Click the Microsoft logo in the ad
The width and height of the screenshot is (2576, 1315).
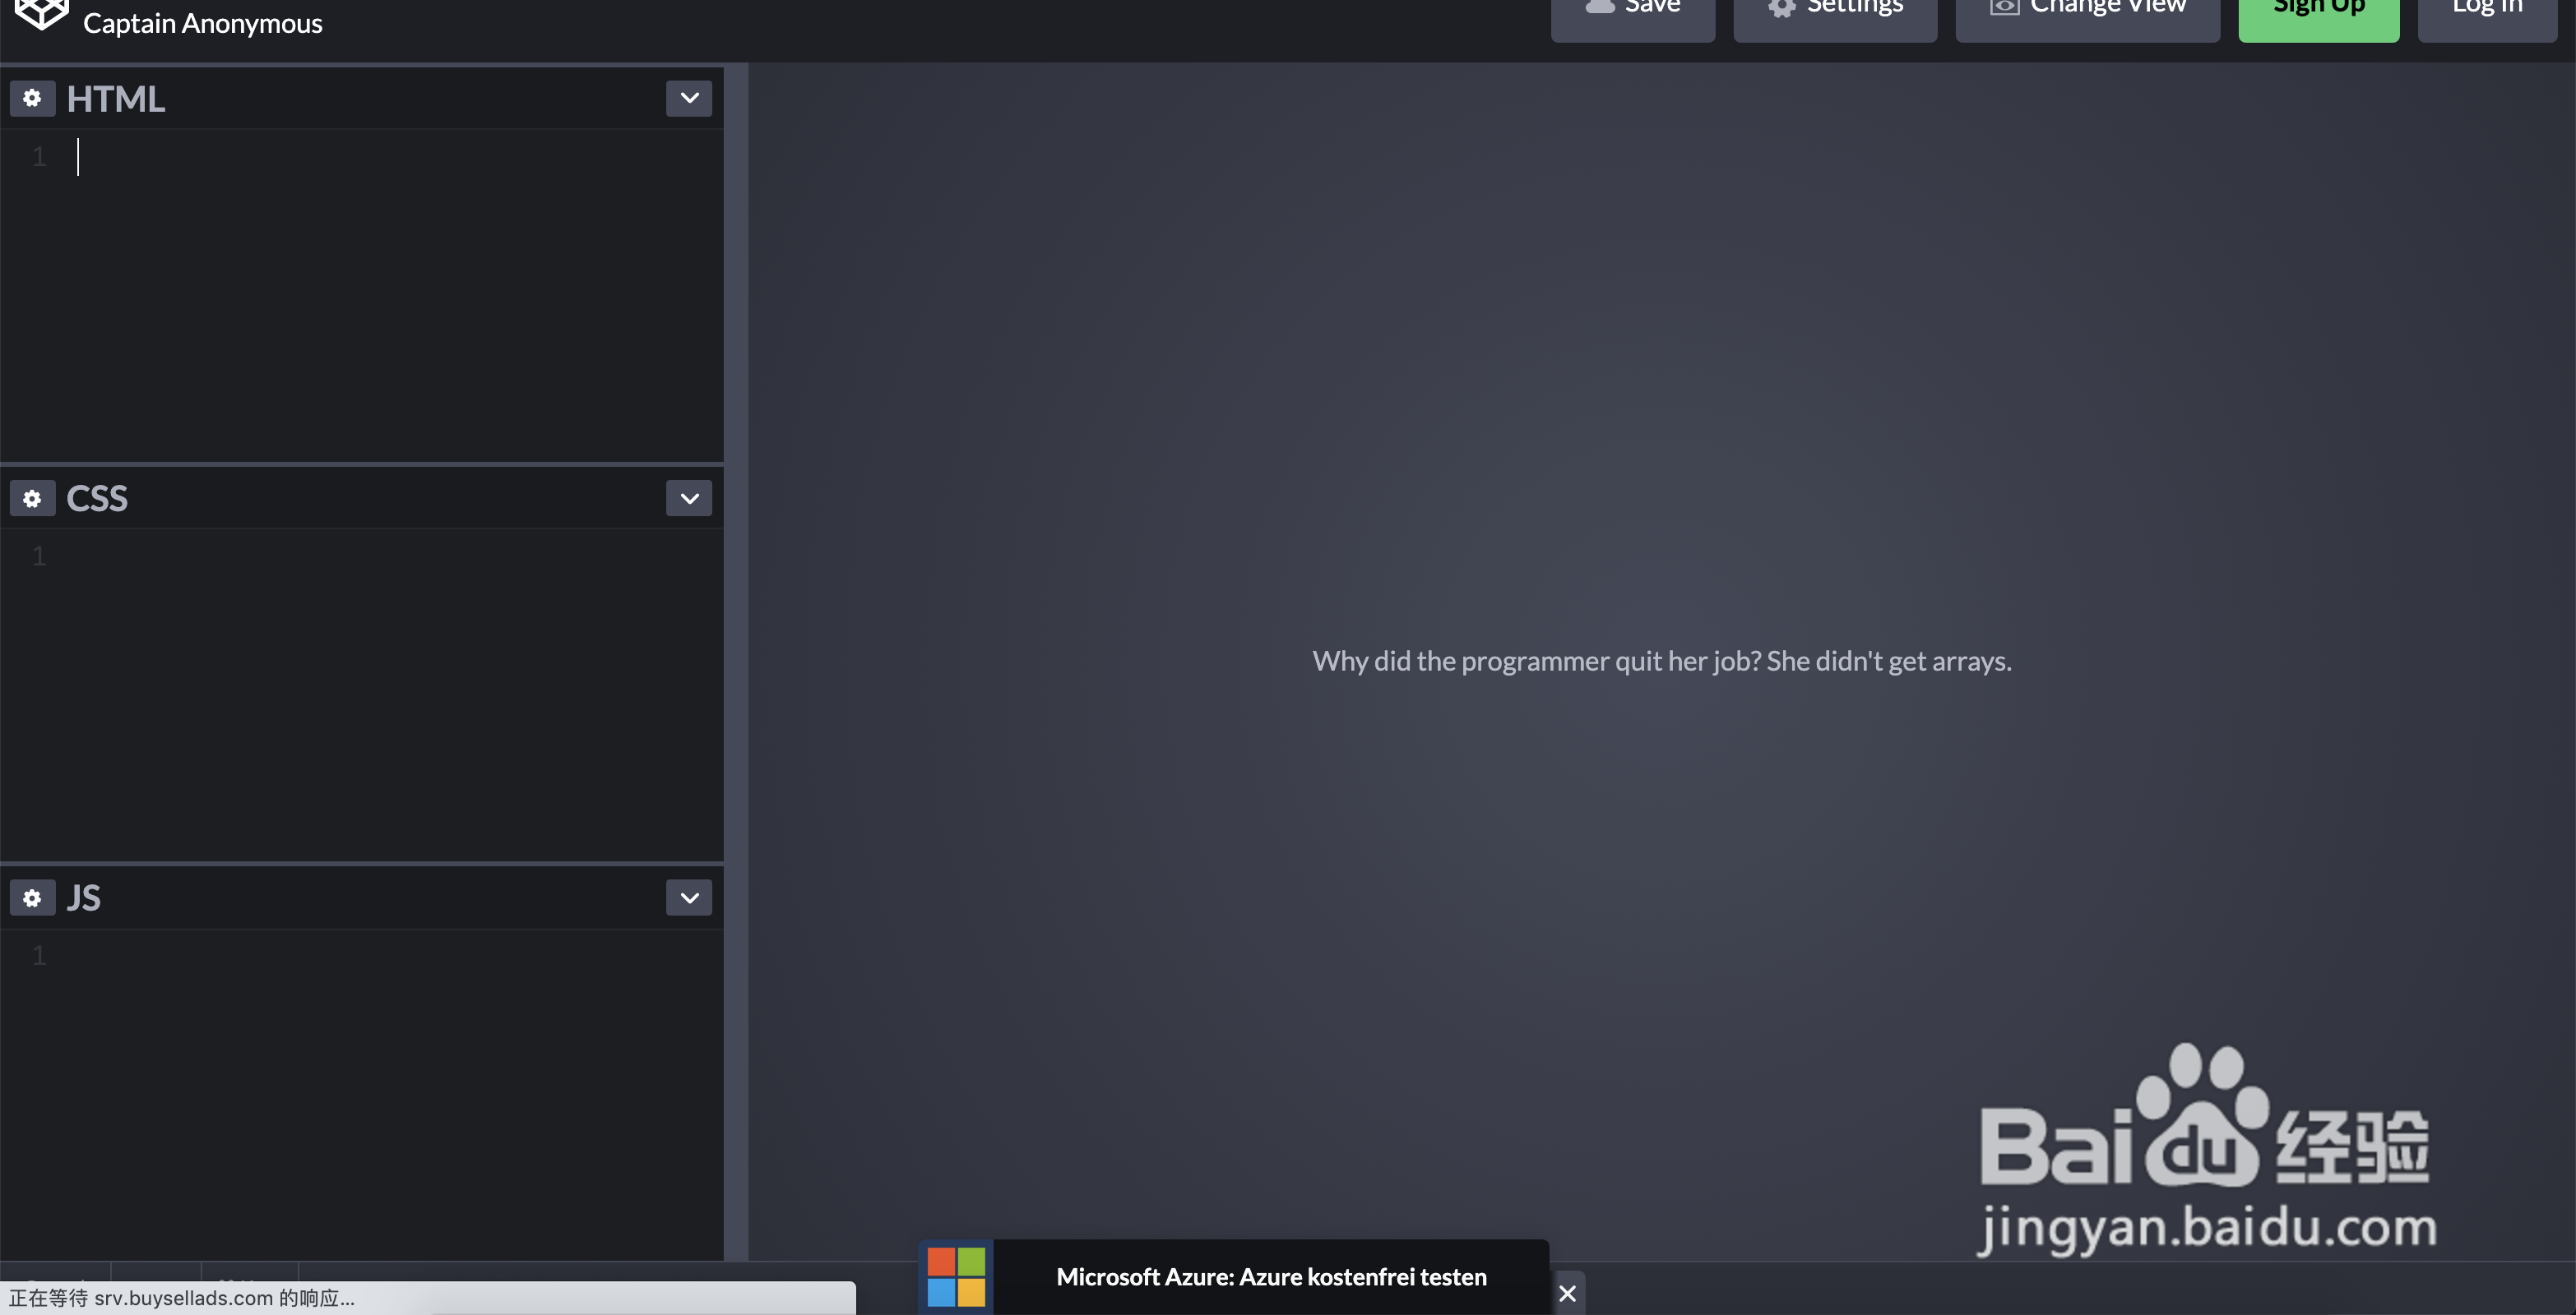956,1276
